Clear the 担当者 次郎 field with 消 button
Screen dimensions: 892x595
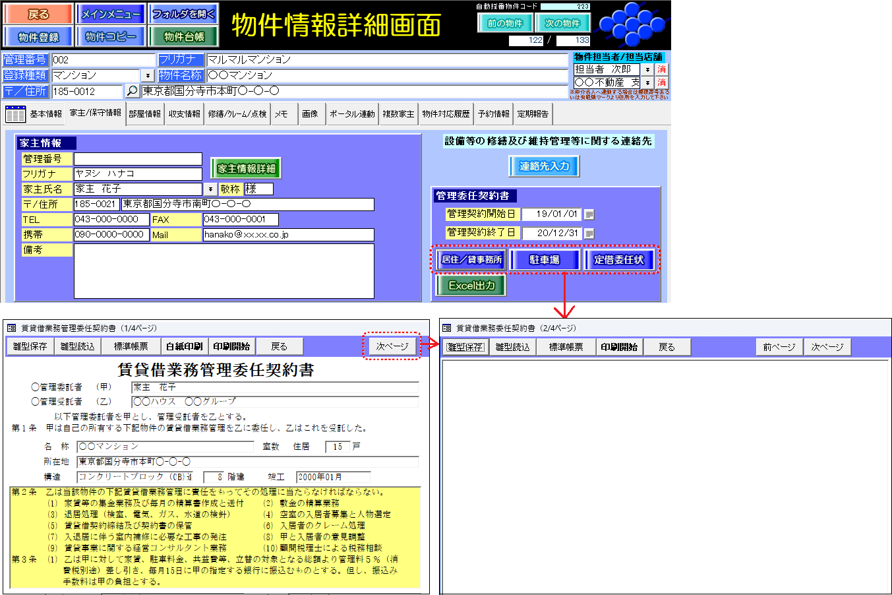tap(661, 69)
